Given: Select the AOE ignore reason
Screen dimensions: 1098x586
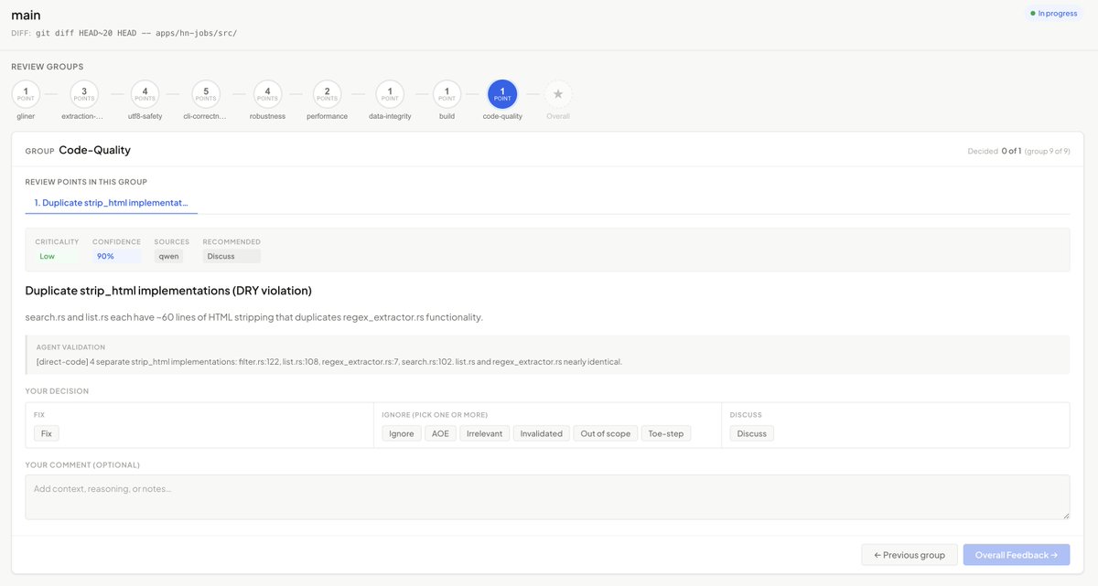Looking at the screenshot, I should point(440,433).
